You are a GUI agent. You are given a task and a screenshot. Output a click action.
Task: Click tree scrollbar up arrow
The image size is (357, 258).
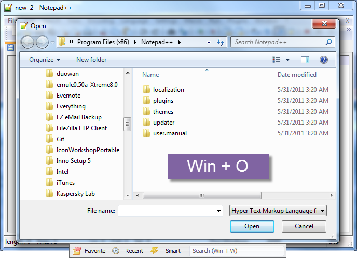pos(128,73)
